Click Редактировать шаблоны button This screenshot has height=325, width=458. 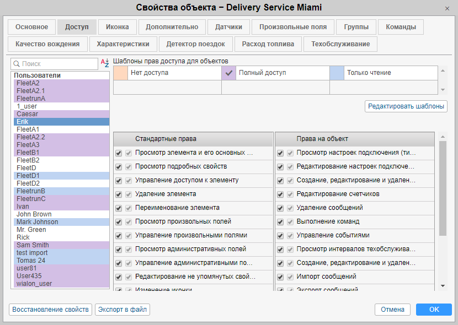[406, 106]
